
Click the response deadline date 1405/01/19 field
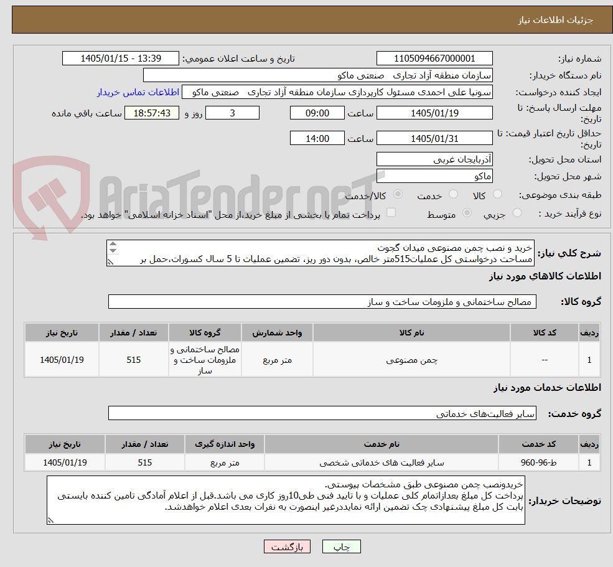[x=434, y=113]
